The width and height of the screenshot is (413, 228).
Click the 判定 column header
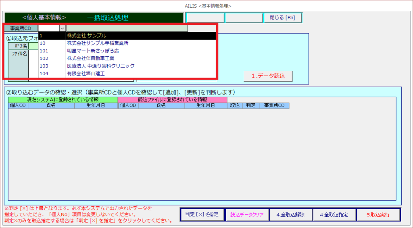250,106
